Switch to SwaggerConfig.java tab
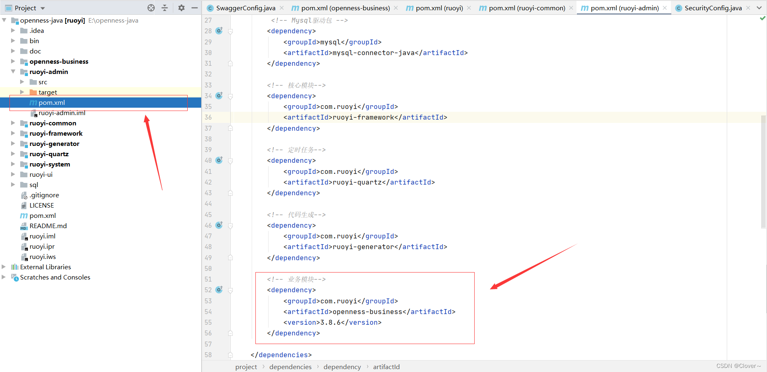Screen dimensions: 767x372 pyautogui.click(x=246, y=8)
